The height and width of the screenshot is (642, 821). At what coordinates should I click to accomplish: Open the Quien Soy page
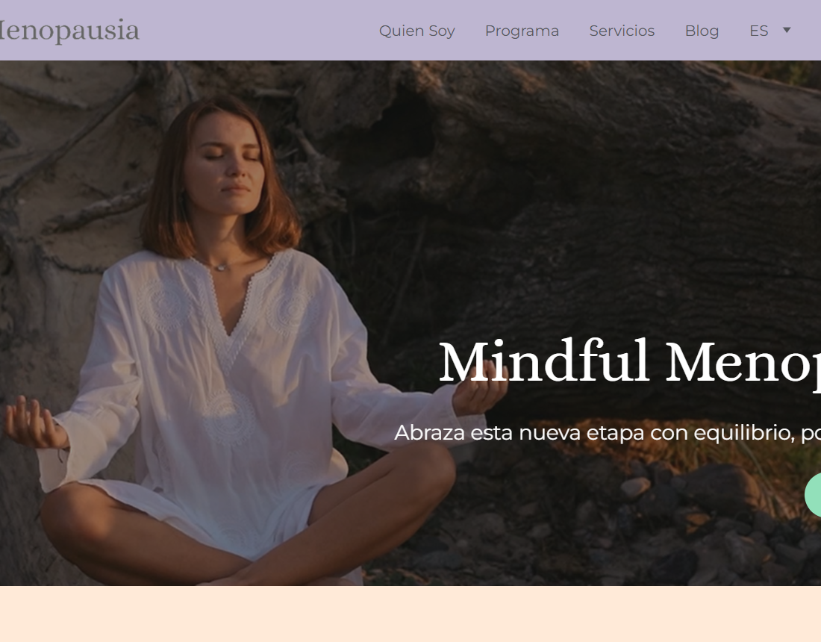416,31
